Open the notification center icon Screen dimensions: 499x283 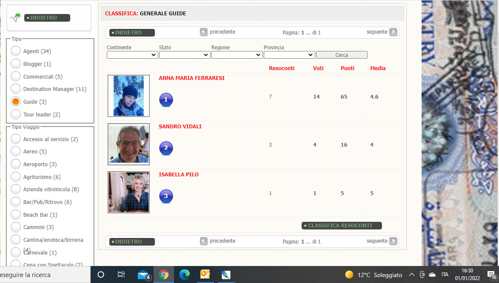click(492, 275)
